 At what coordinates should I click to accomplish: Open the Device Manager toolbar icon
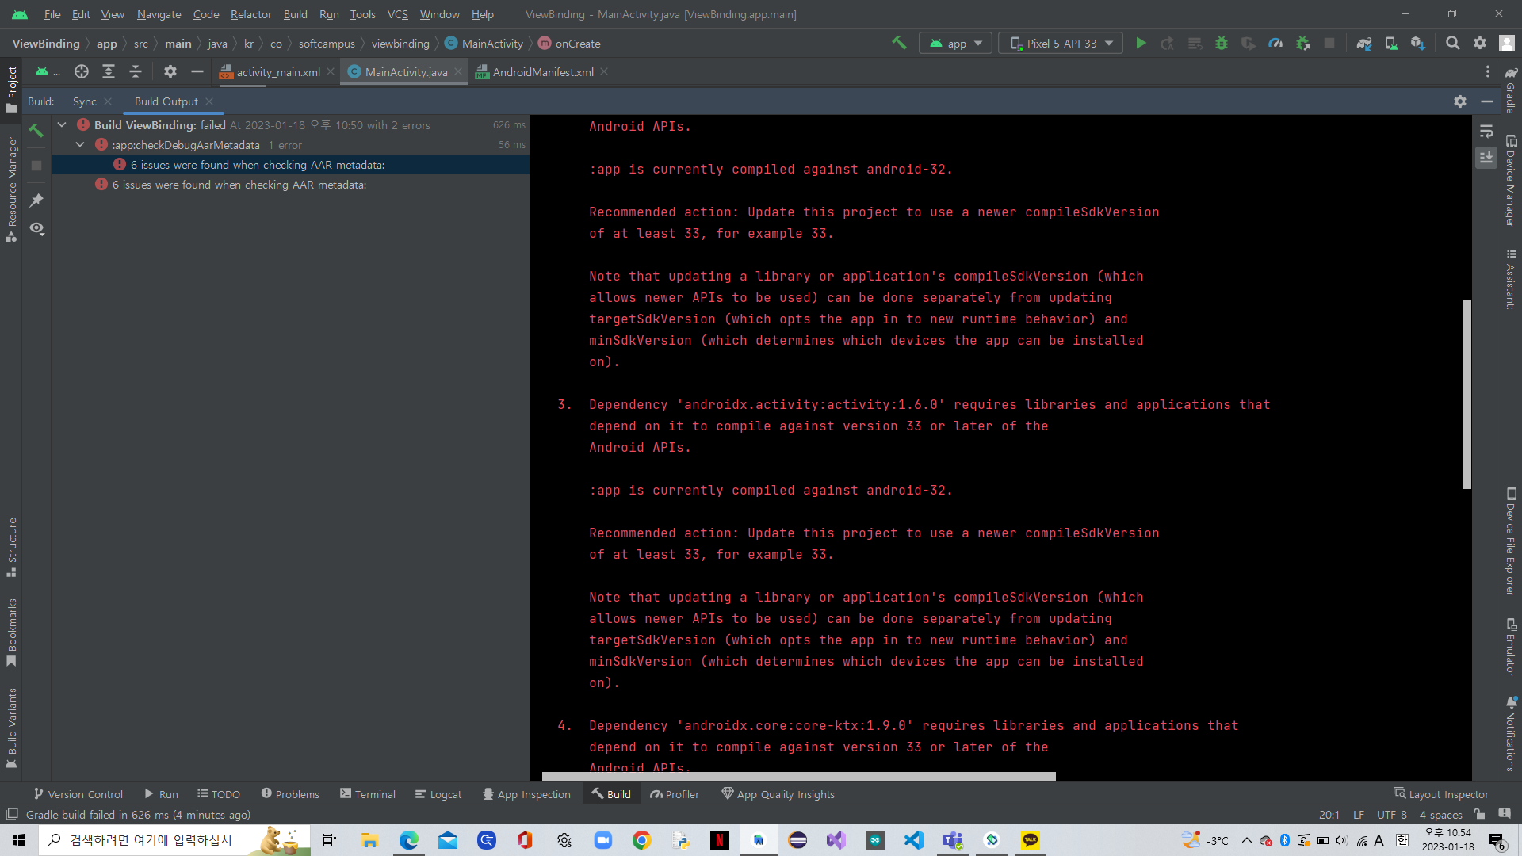point(1391,43)
